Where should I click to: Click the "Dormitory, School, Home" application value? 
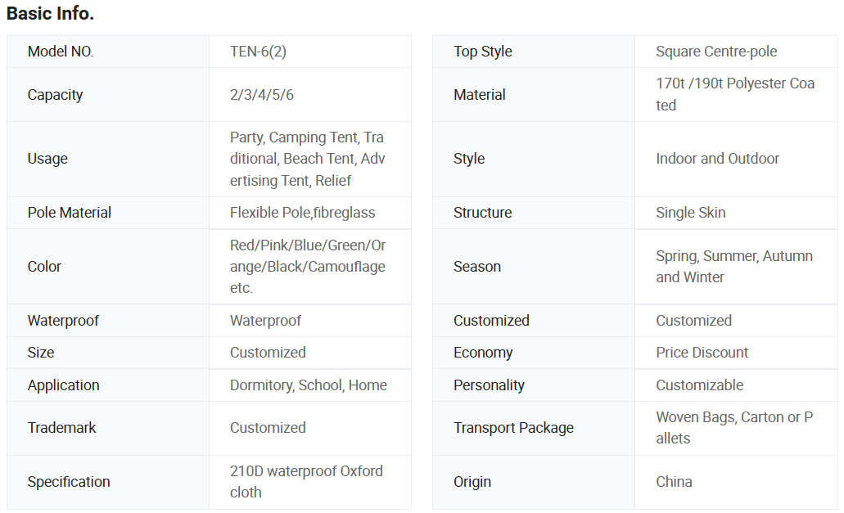pyautogui.click(x=308, y=385)
